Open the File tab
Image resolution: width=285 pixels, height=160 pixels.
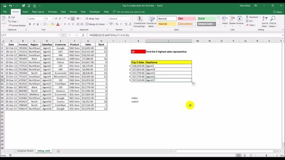click(x=5, y=12)
